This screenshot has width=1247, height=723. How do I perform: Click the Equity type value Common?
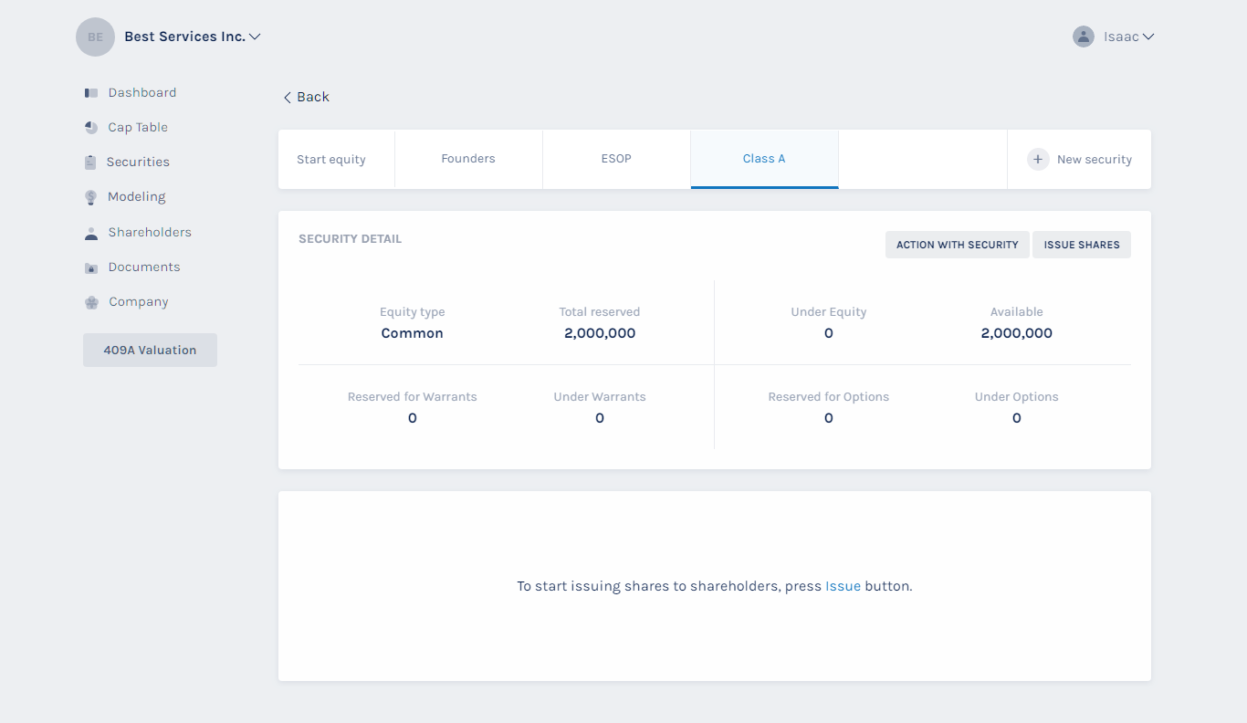click(x=413, y=334)
